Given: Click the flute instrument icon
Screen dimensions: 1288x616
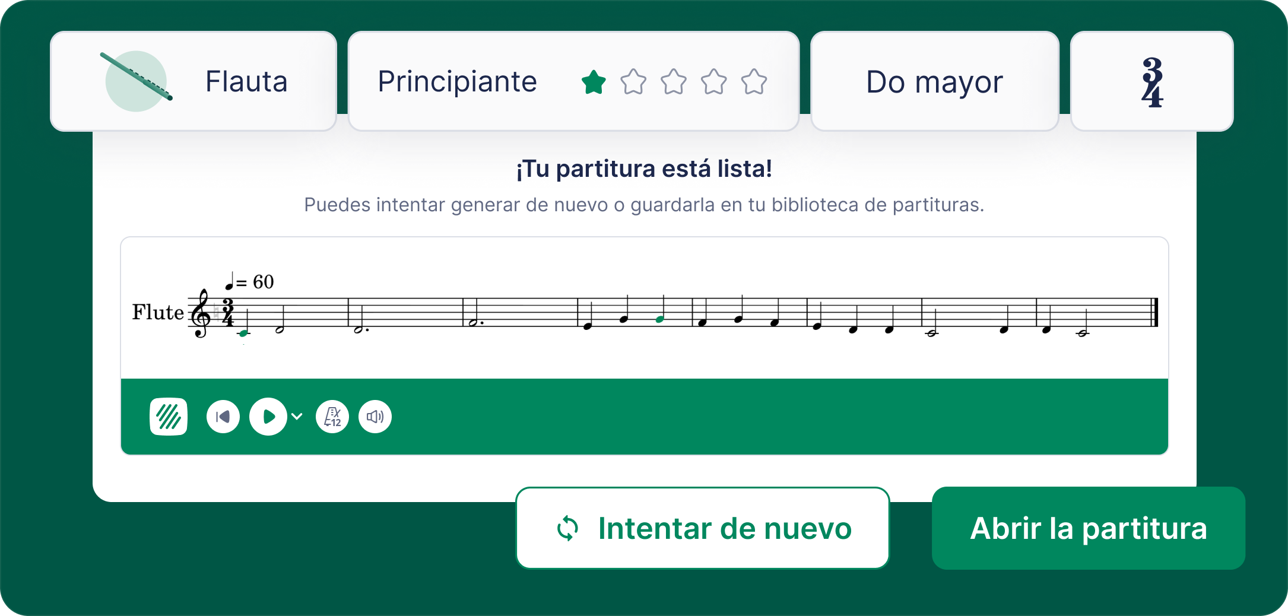Looking at the screenshot, I should pos(137,81).
